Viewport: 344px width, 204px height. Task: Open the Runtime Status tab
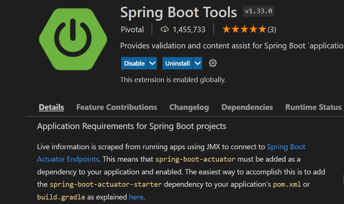[x=313, y=107]
